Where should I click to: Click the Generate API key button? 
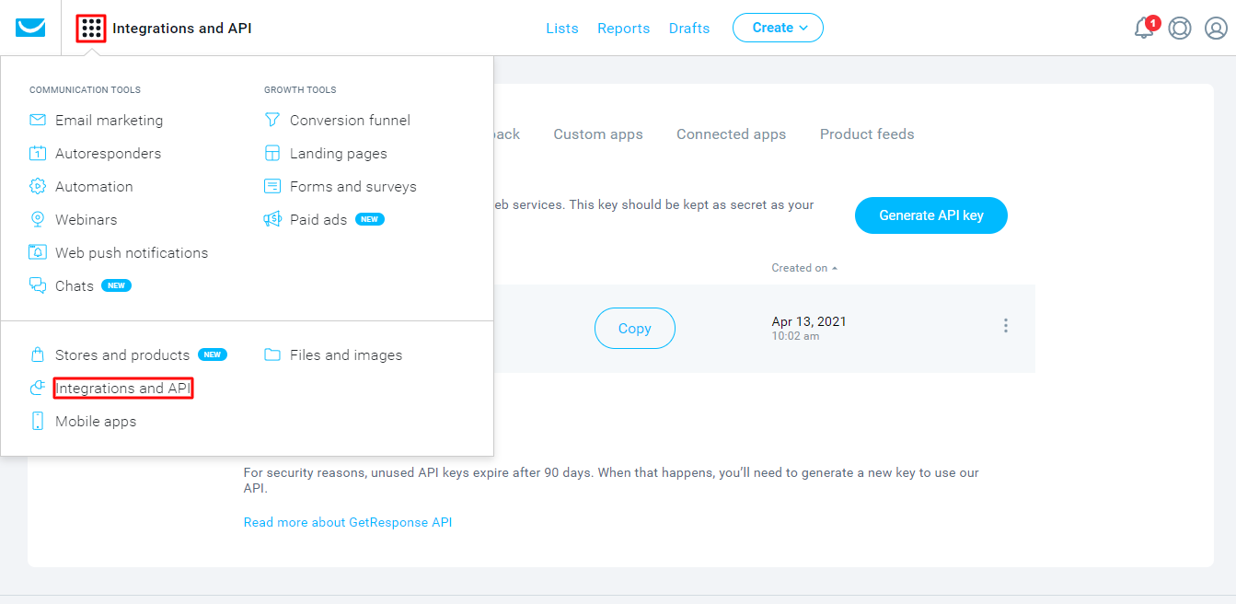[931, 215]
